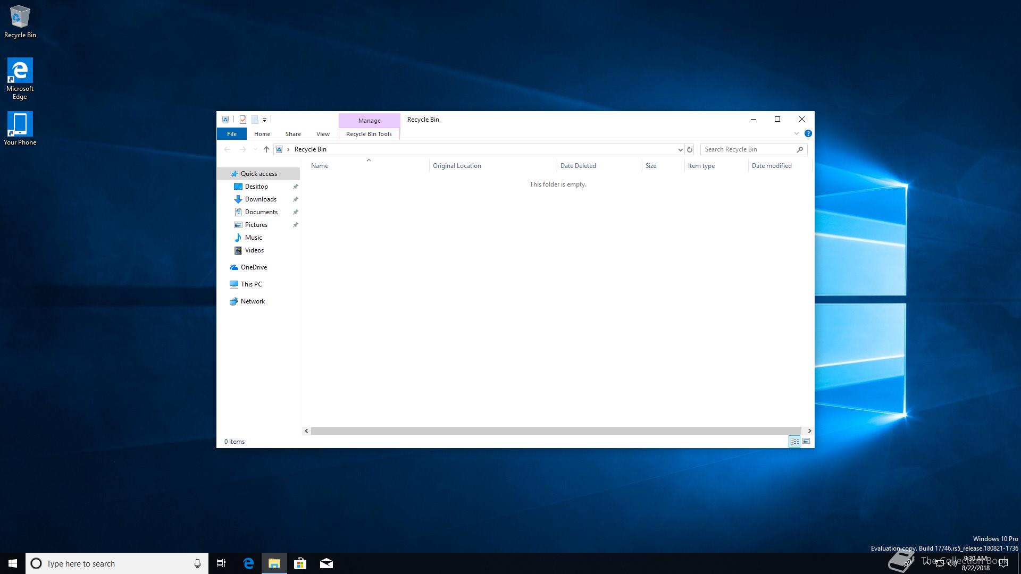
Task: Sort by the Date Deleted column
Action: tap(578, 166)
